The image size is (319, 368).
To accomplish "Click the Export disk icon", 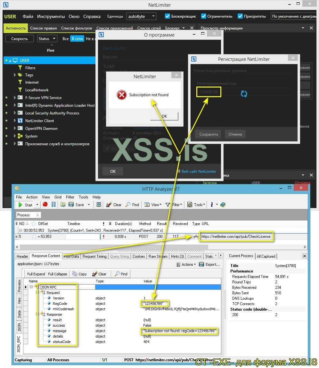I will (x=201, y=264).
